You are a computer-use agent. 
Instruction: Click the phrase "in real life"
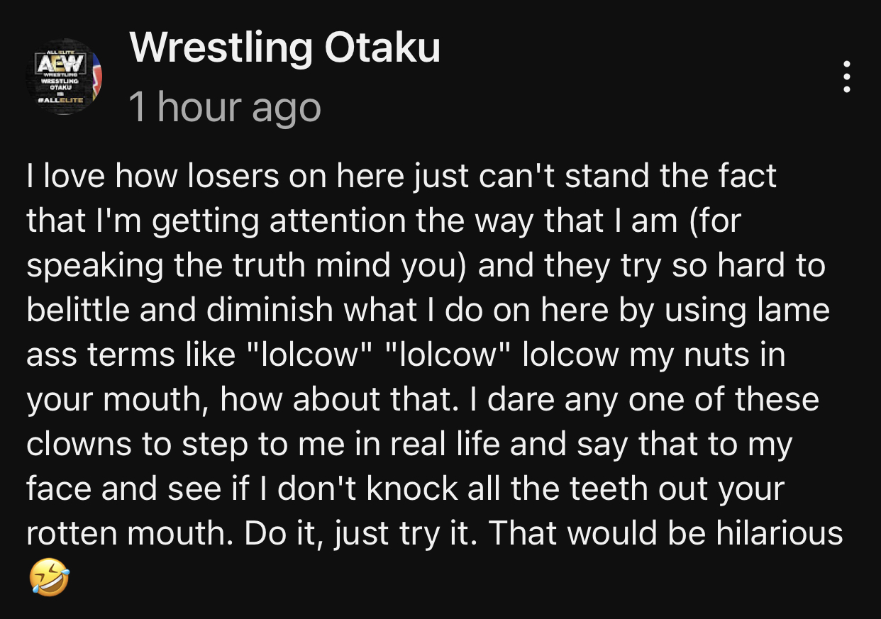pos(411,445)
